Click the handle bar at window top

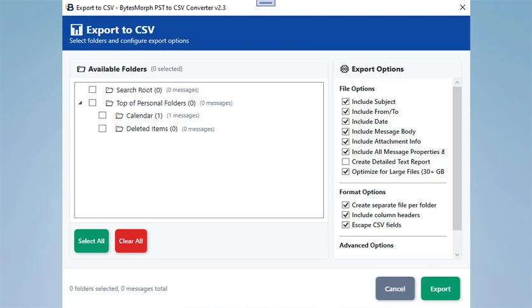tap(266, 3)
